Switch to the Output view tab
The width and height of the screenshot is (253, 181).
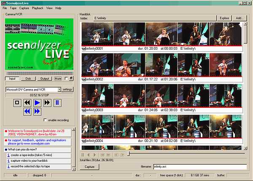[x=45, y=79]
